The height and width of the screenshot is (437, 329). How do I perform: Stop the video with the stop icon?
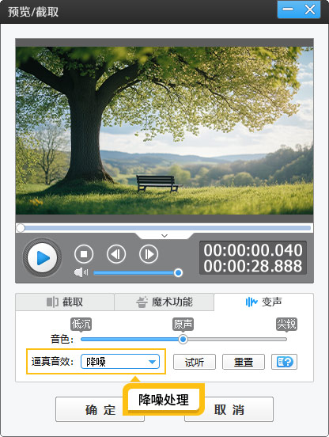(84, 254)
